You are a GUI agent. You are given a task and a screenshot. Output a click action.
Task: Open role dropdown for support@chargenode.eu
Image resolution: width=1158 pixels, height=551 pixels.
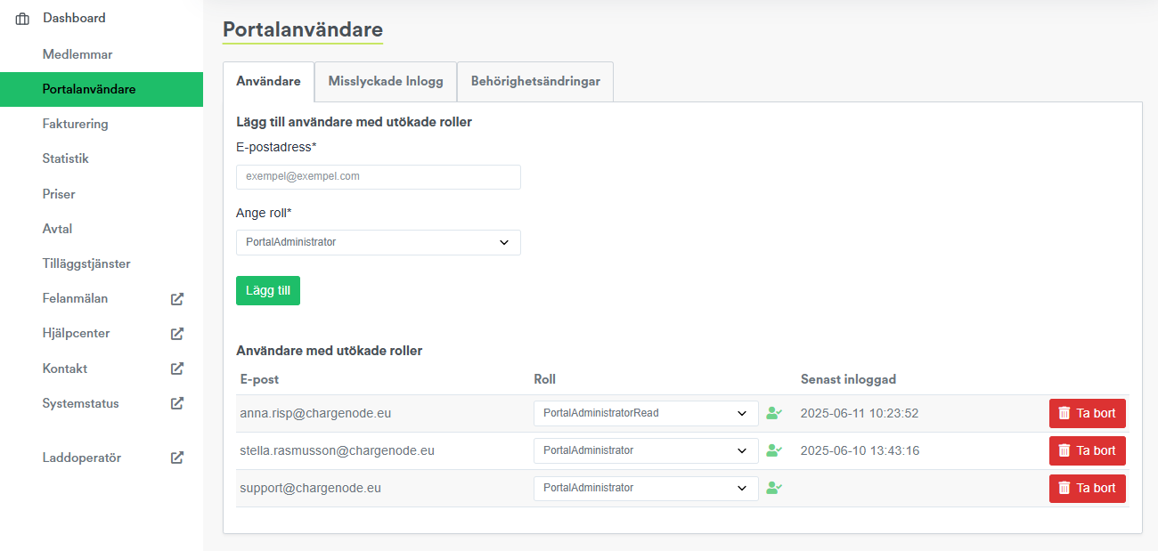click(x=645, y=488)
